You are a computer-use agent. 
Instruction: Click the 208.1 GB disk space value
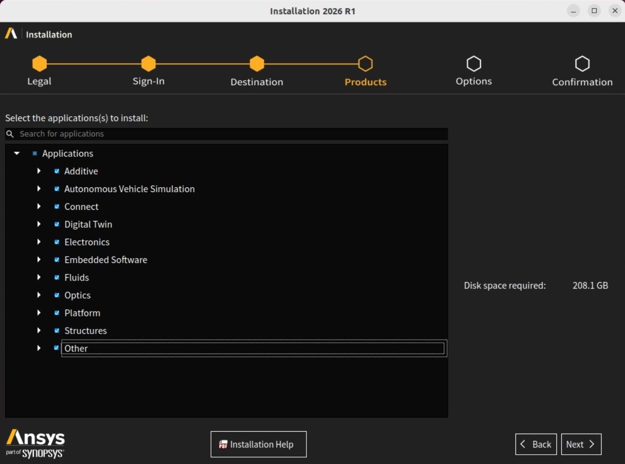(x=590, y=286)
